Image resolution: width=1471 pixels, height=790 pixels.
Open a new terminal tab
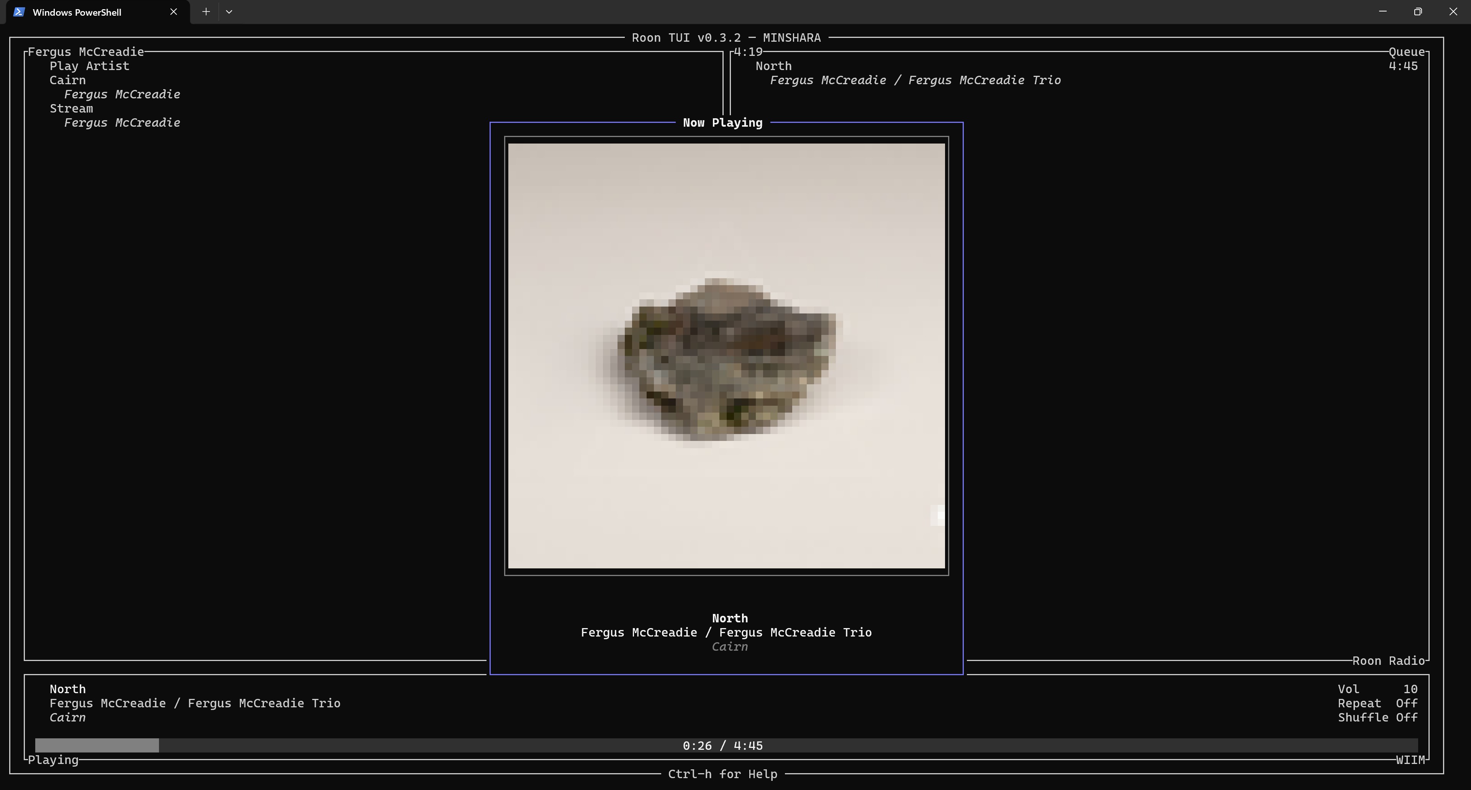click(206, 12)
